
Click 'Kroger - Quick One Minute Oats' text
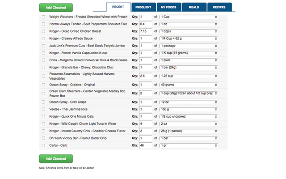(x=71, y=116)
